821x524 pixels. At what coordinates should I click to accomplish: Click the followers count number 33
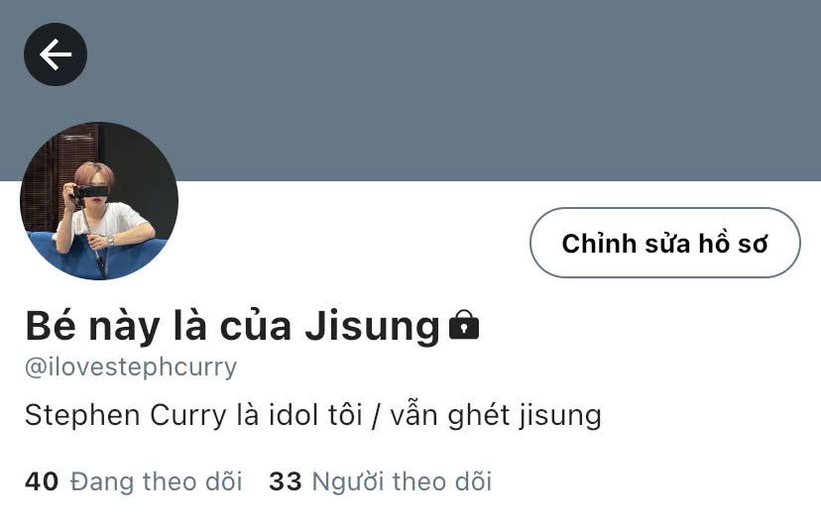[x=286, y=481]
